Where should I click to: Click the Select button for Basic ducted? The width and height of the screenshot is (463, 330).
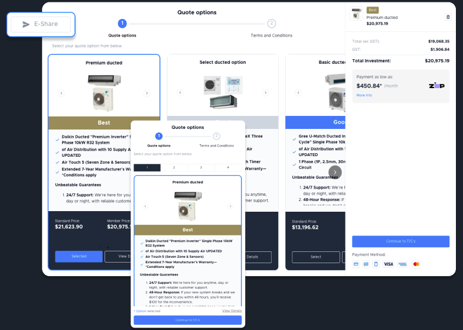tap(316, 257)
